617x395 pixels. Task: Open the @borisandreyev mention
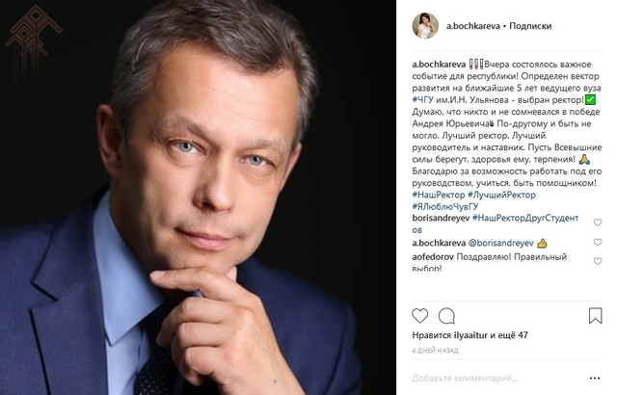[501, 243]
